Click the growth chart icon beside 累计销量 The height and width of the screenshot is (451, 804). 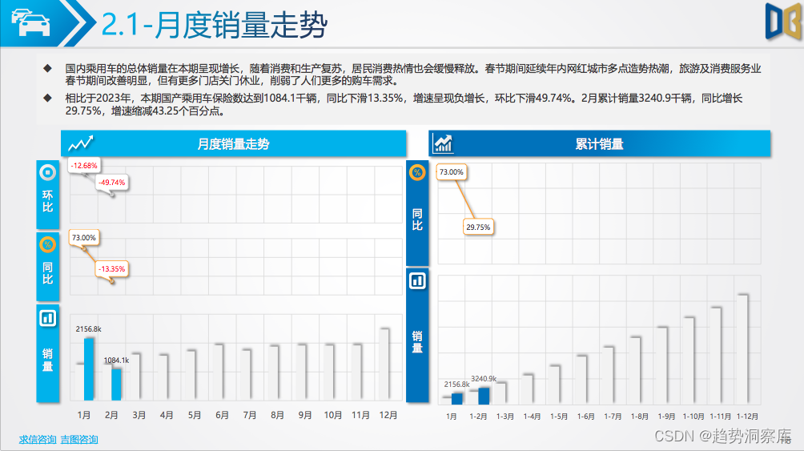(x=443, y=143)
